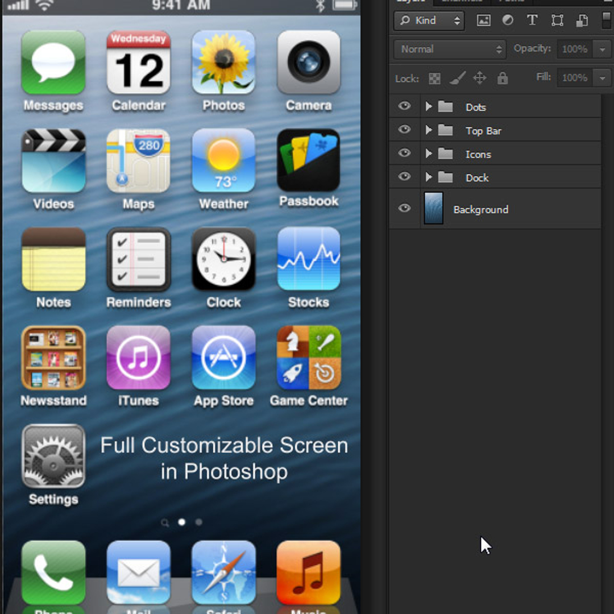Screen dimensions: 614x614
Task: Click the adjustment layer filter icon
Action: click(x=508, y=20)
